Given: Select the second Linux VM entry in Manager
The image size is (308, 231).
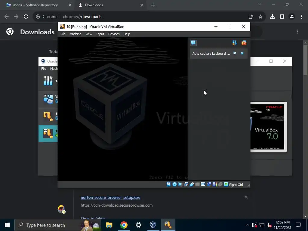Looking at the screenshot, I should point(48,116).
